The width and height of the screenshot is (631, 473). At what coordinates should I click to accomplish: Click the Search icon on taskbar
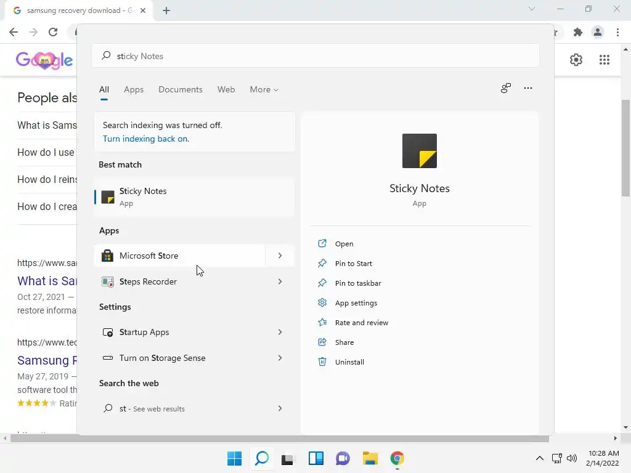click(262, 458)
